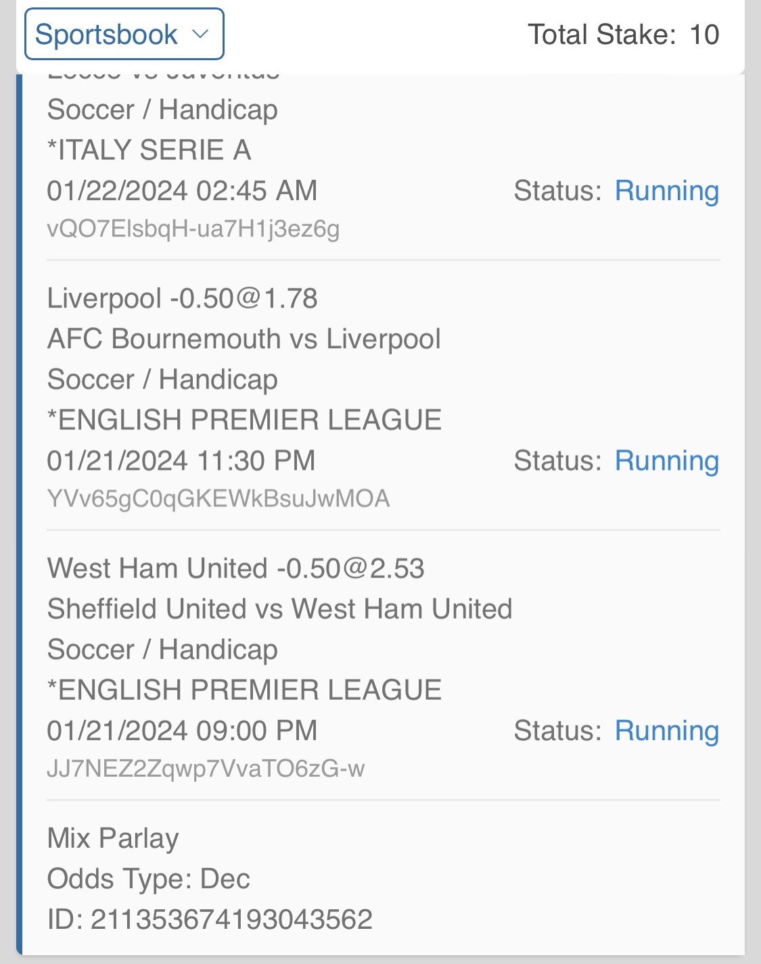761x964 pixels.
Task: Tap the Odds Type: Dec line
Action: (x=148, y=879)
